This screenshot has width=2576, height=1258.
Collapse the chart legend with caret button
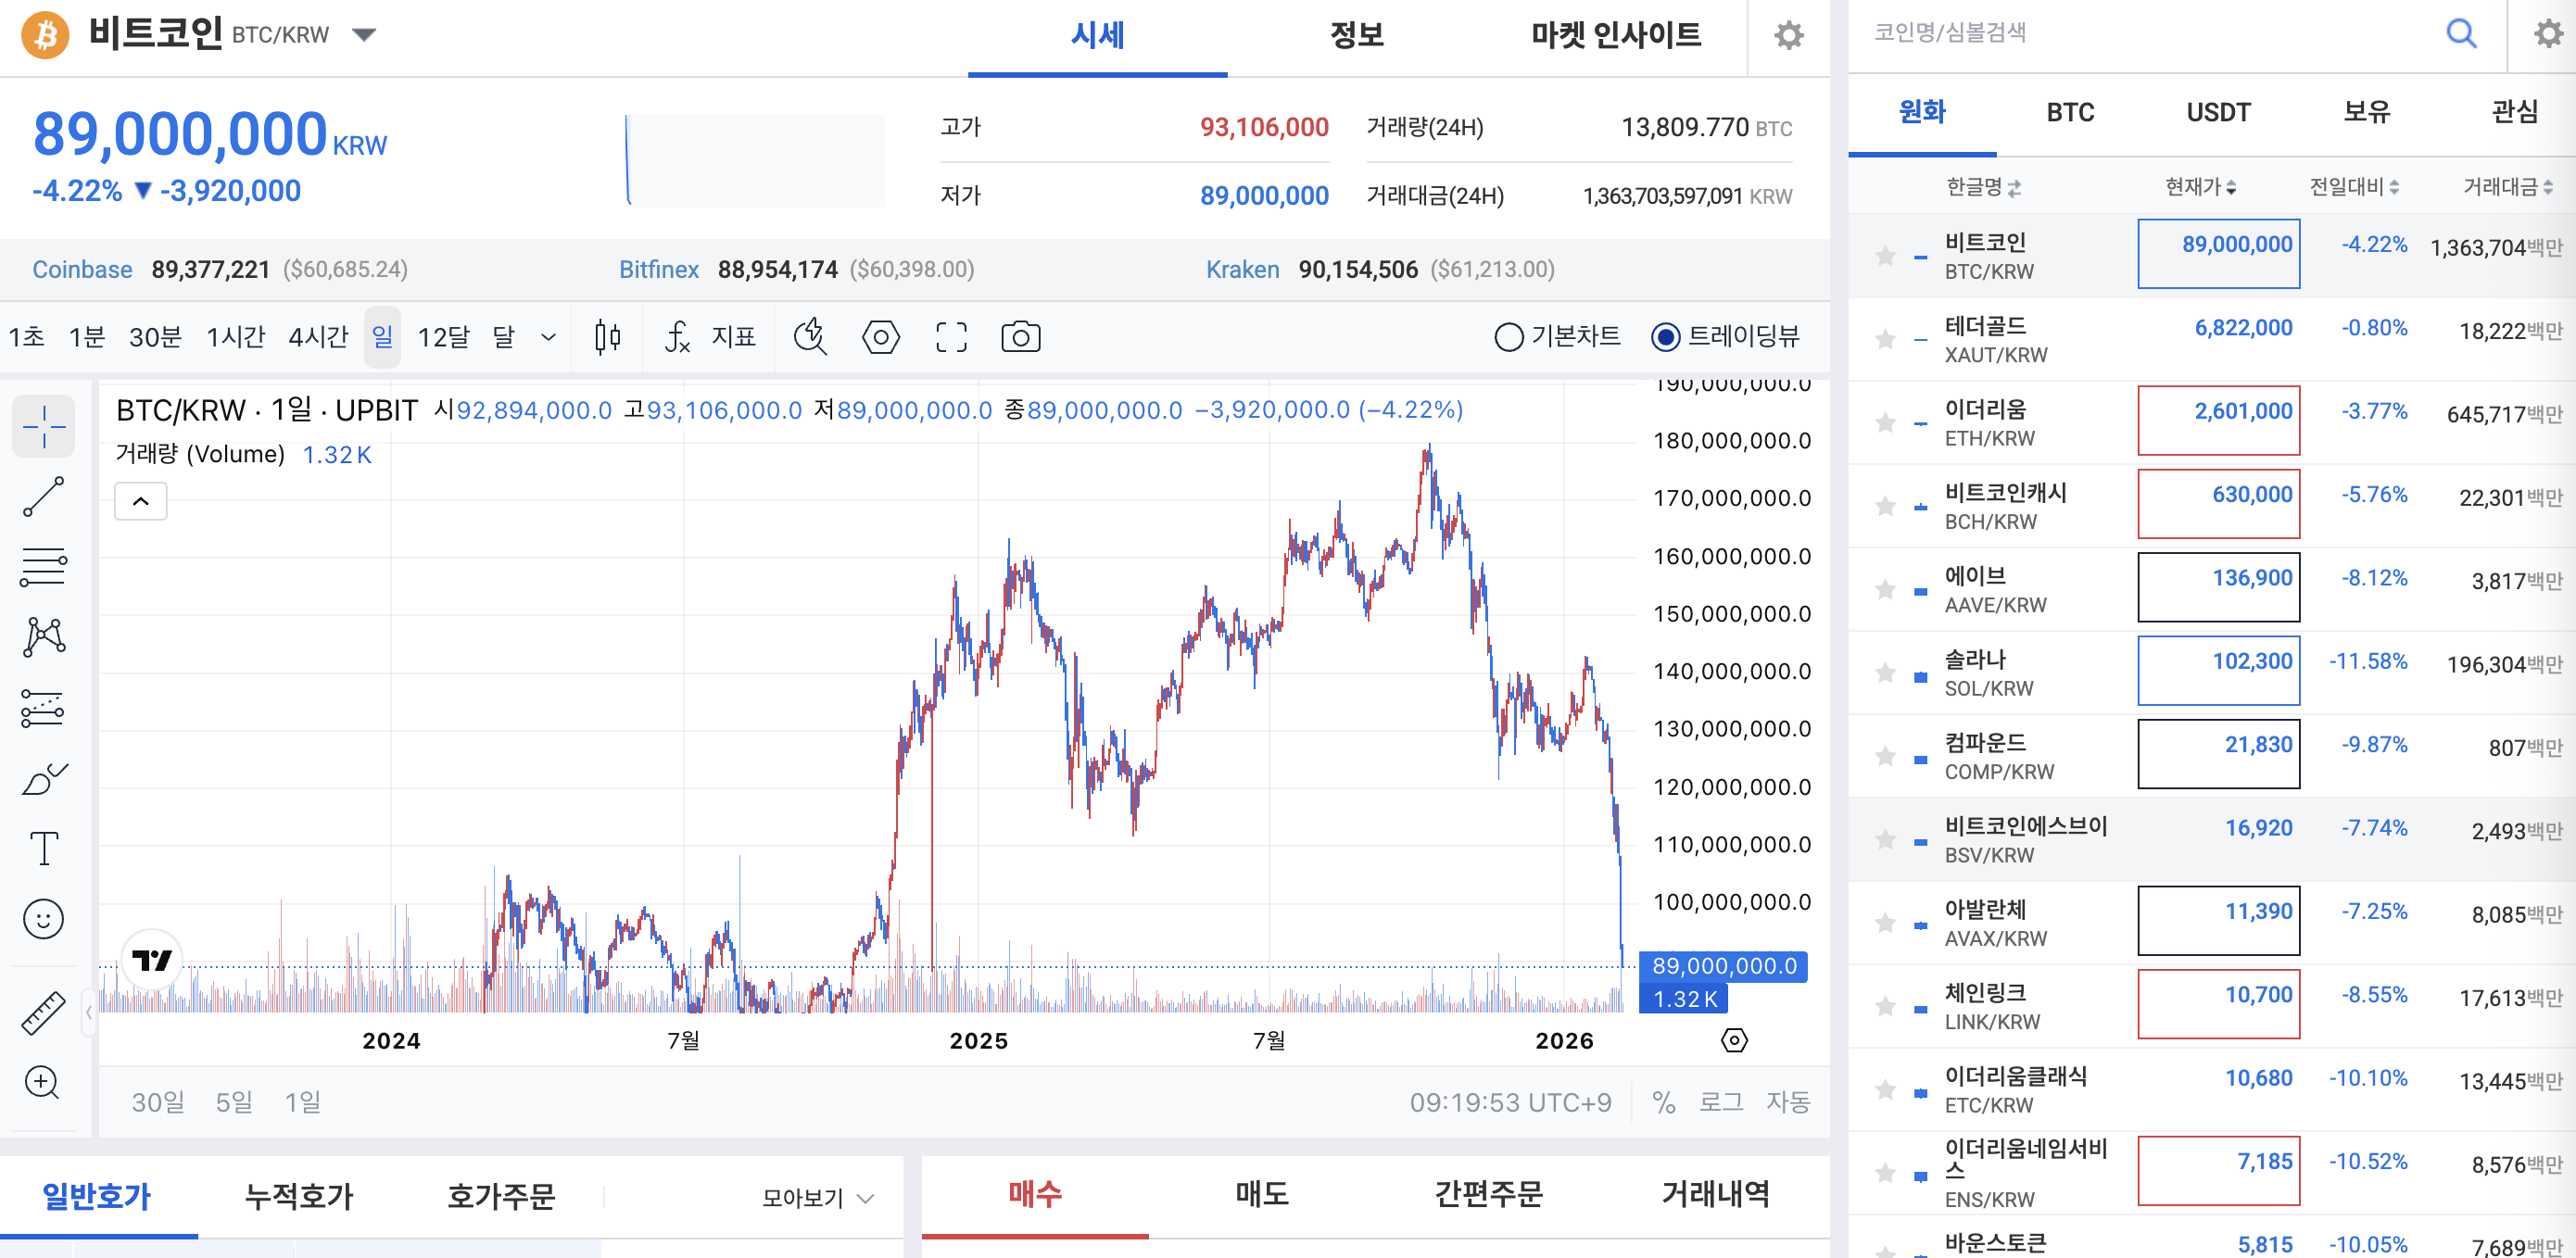141,501
